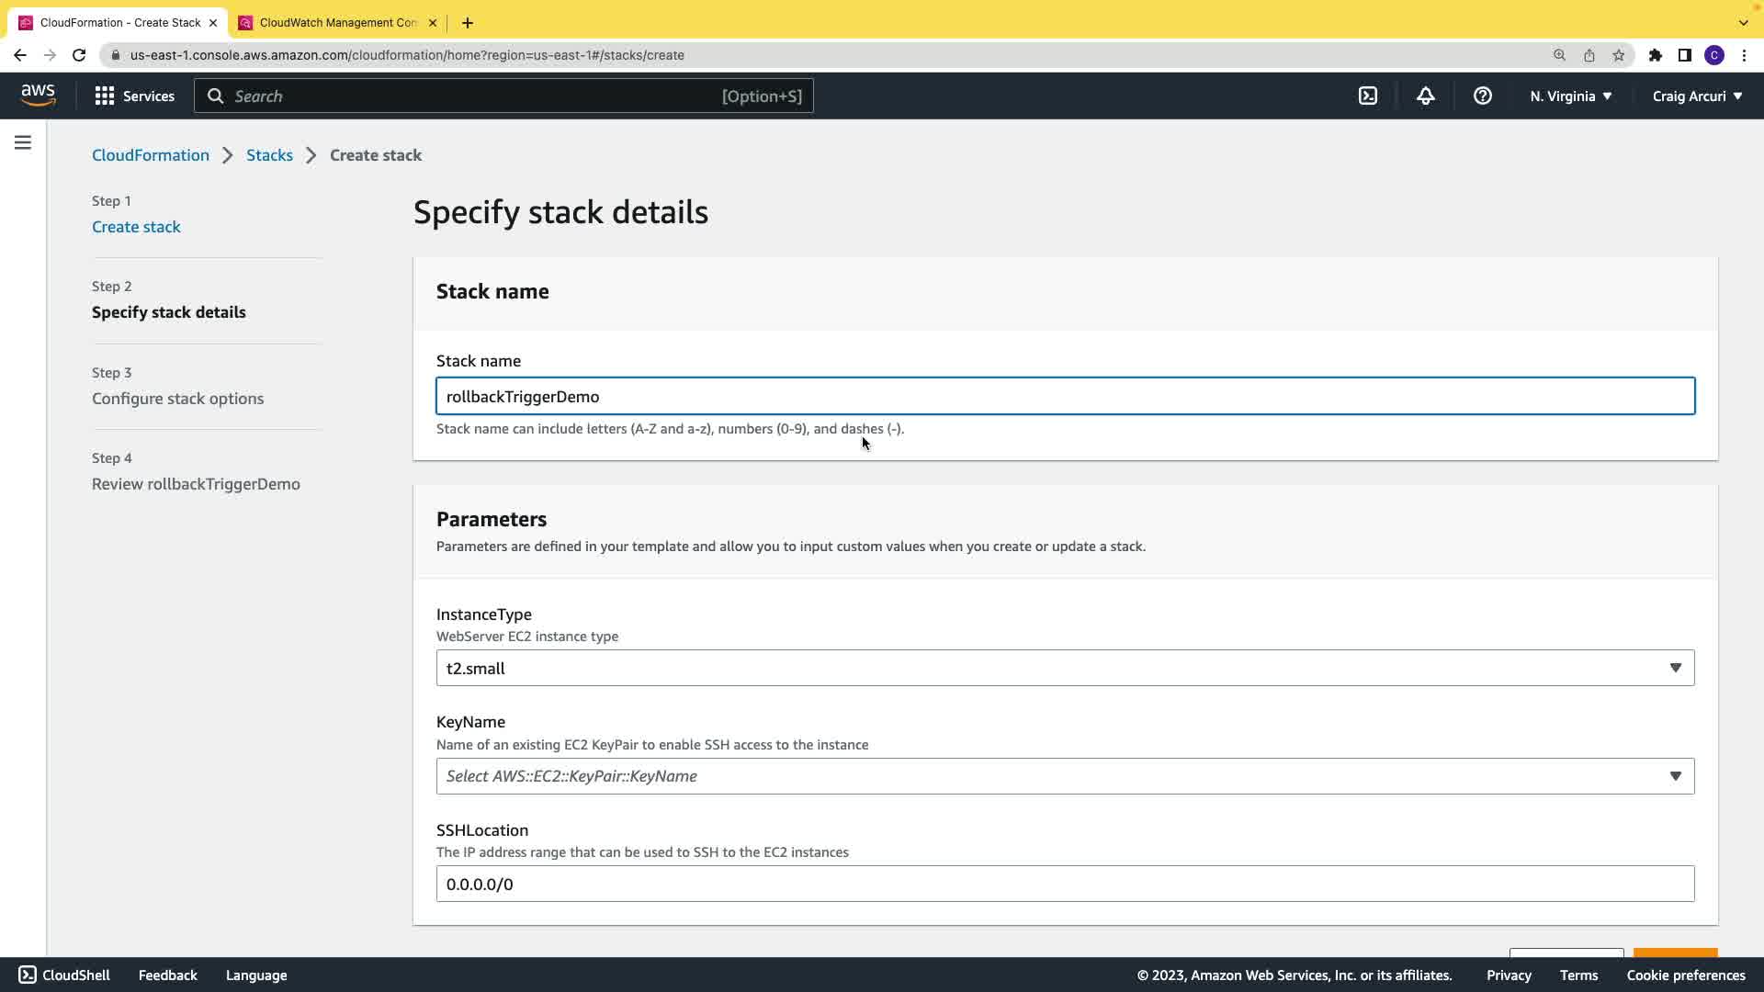Open the AWS CloudShell terminal icon in header
This screenshot has width=1764, height=992.
tap(1368, 96)
